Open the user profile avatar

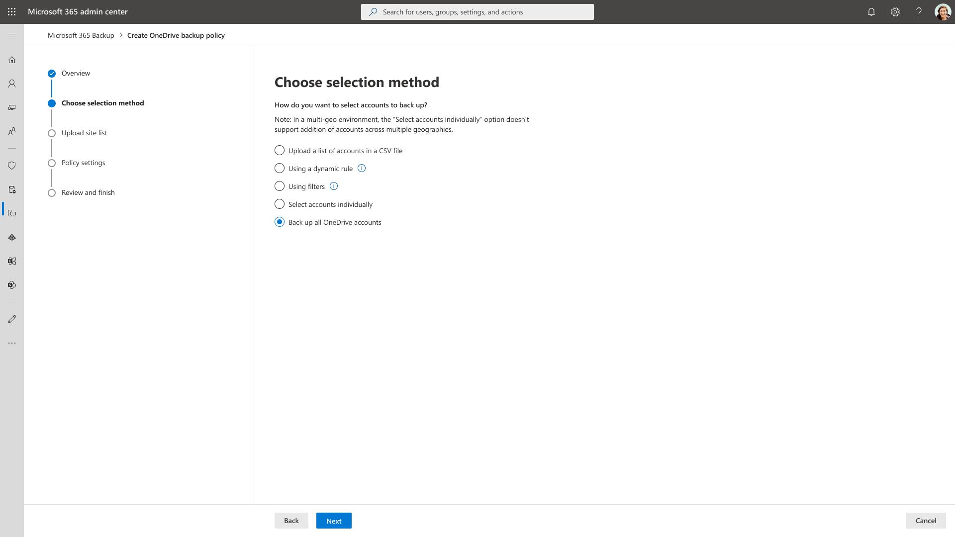pos(943,12)
